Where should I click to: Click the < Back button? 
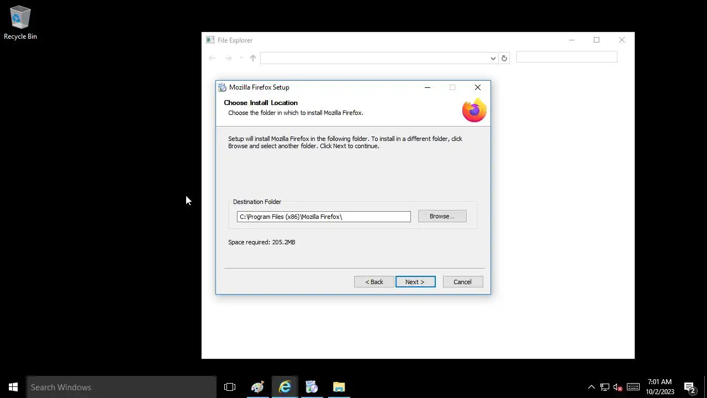point(374,282)
